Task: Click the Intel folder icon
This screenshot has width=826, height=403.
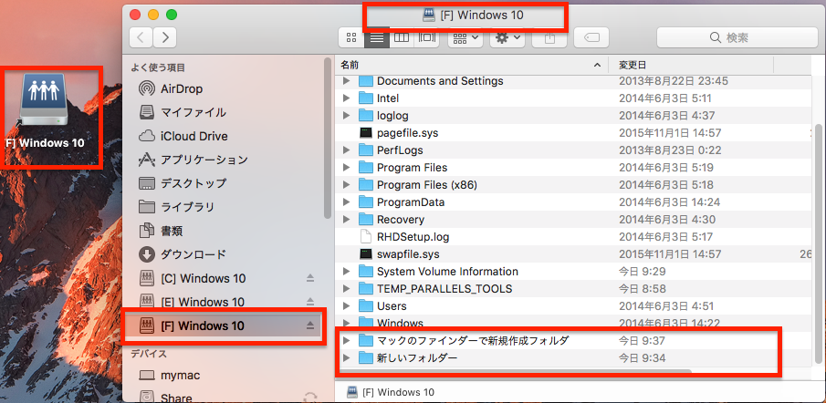Action: [366, 98]
